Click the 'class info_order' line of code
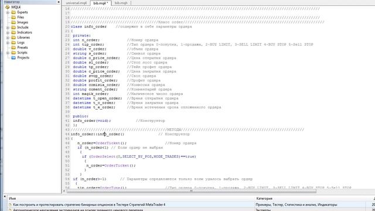Screen dimensions: 375x211 (x=88, y=26)
